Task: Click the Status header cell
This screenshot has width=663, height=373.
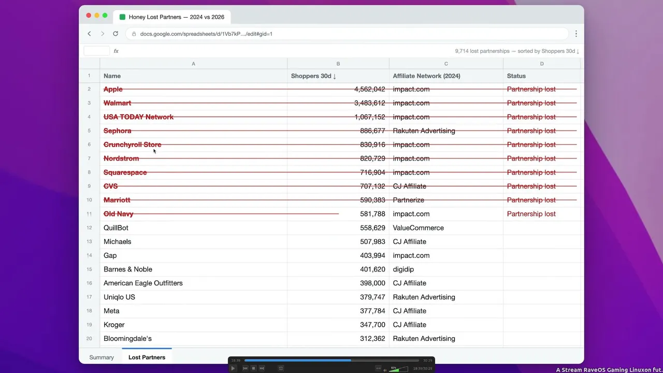Action: [x=542, y=76]
